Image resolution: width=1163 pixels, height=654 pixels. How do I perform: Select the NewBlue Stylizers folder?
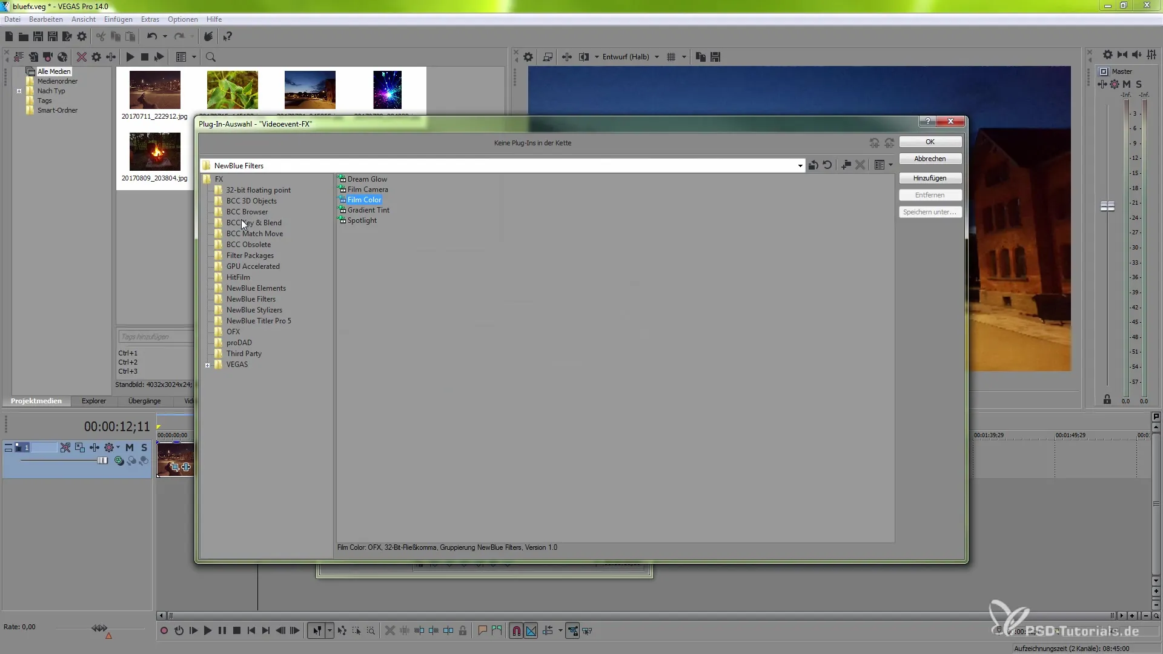tap(254, 310)
